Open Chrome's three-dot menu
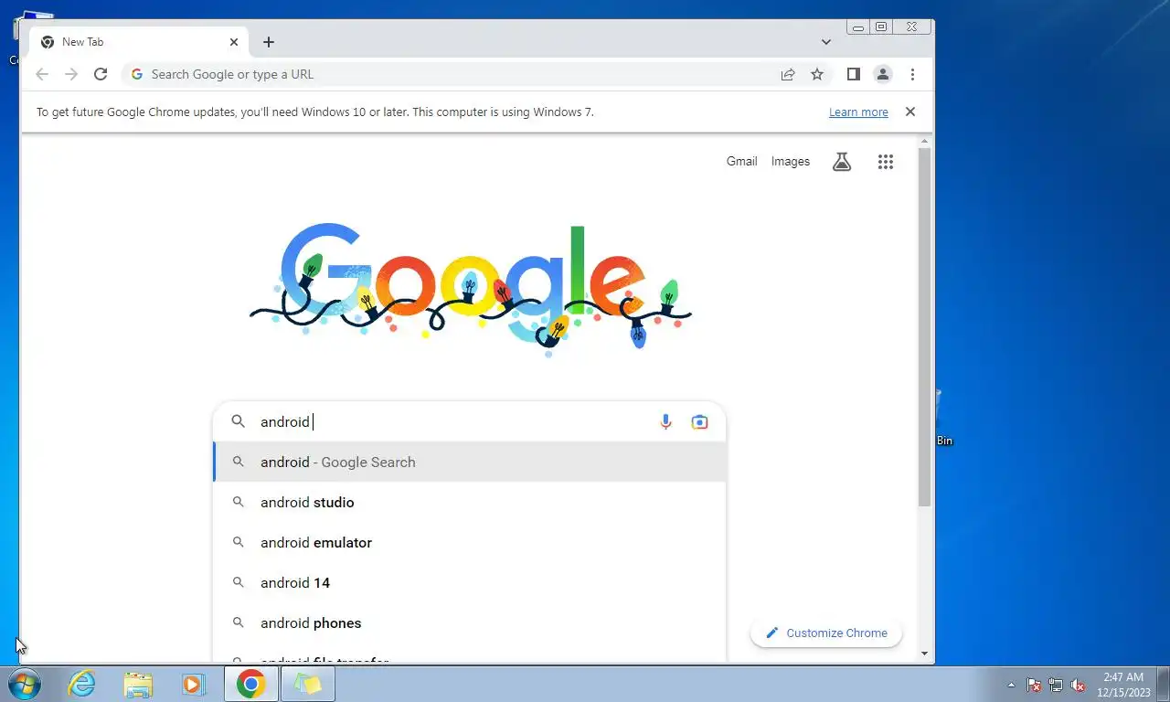 pos(912,74)
